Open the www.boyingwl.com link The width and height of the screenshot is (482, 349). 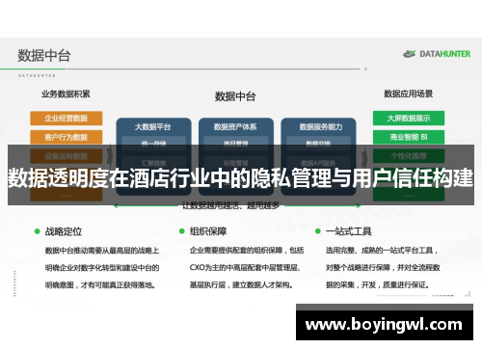(384, 325)
